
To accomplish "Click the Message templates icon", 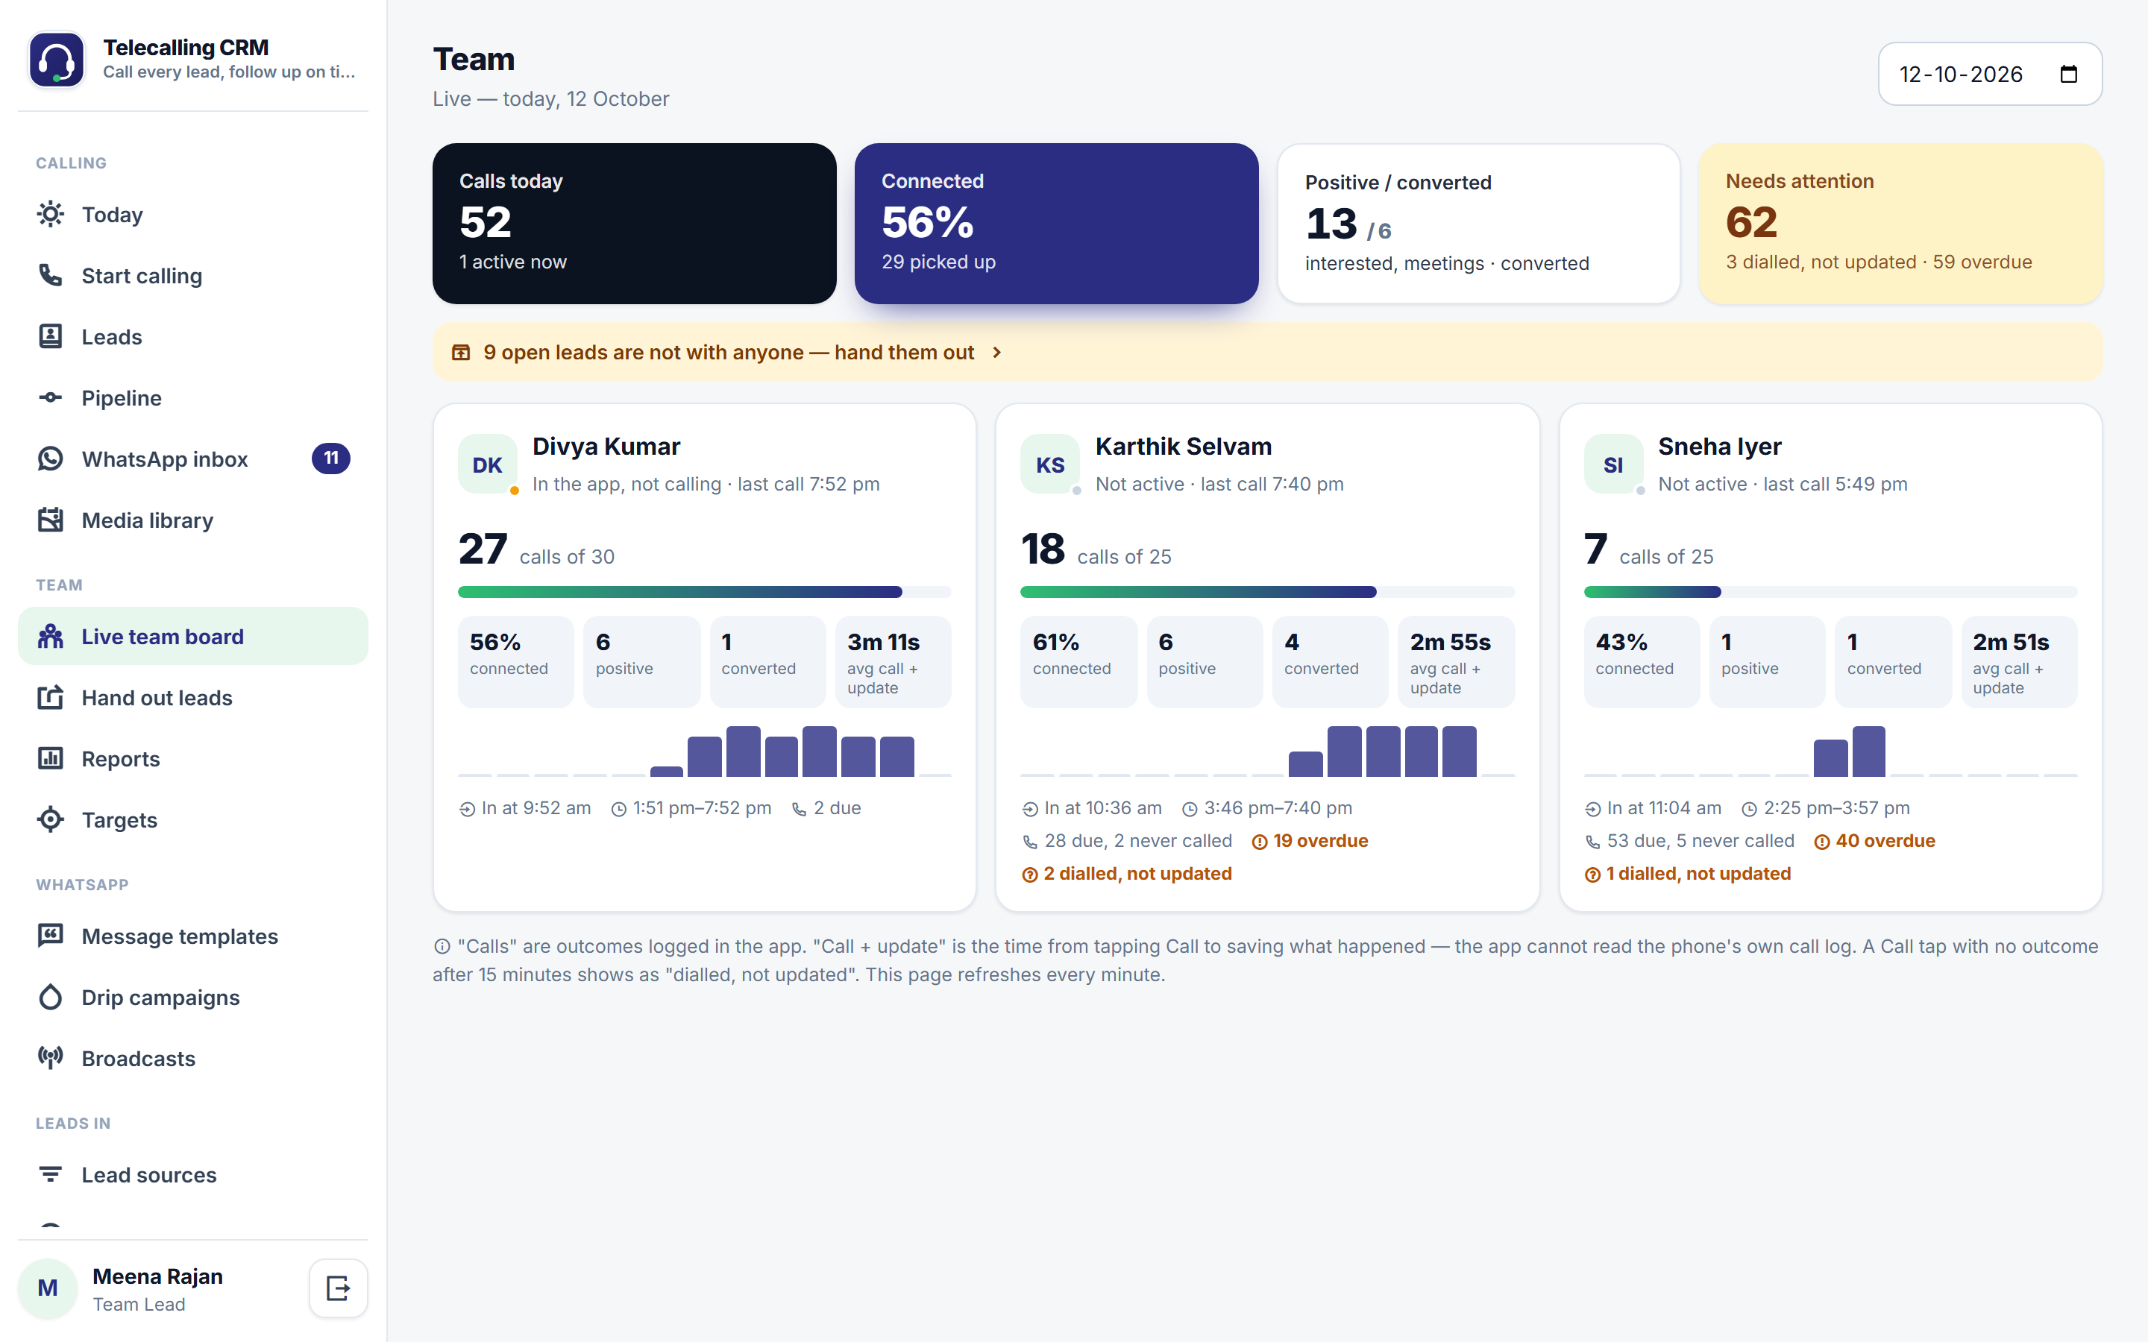I will pos(51,936).
